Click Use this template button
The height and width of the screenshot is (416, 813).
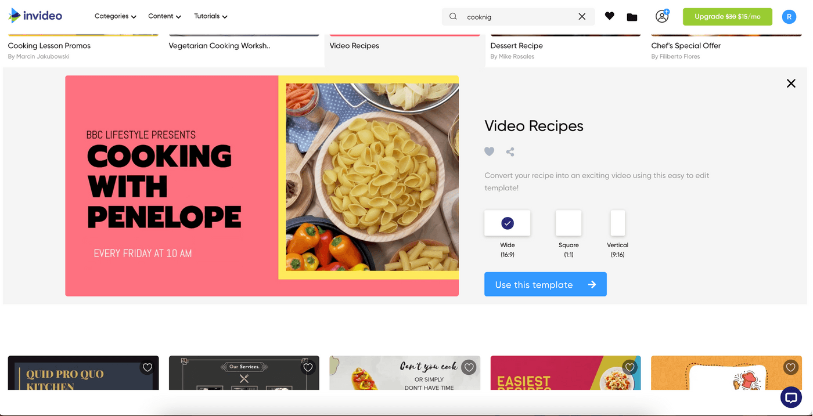pos(545,284)
